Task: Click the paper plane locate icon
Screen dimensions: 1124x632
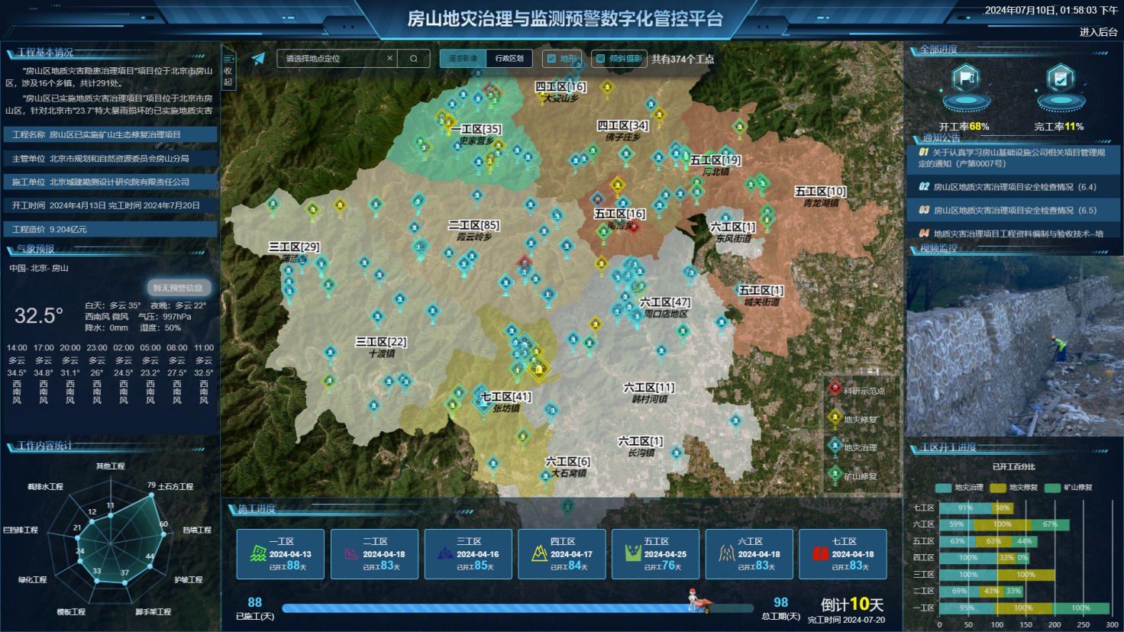Action: point(258,59)
